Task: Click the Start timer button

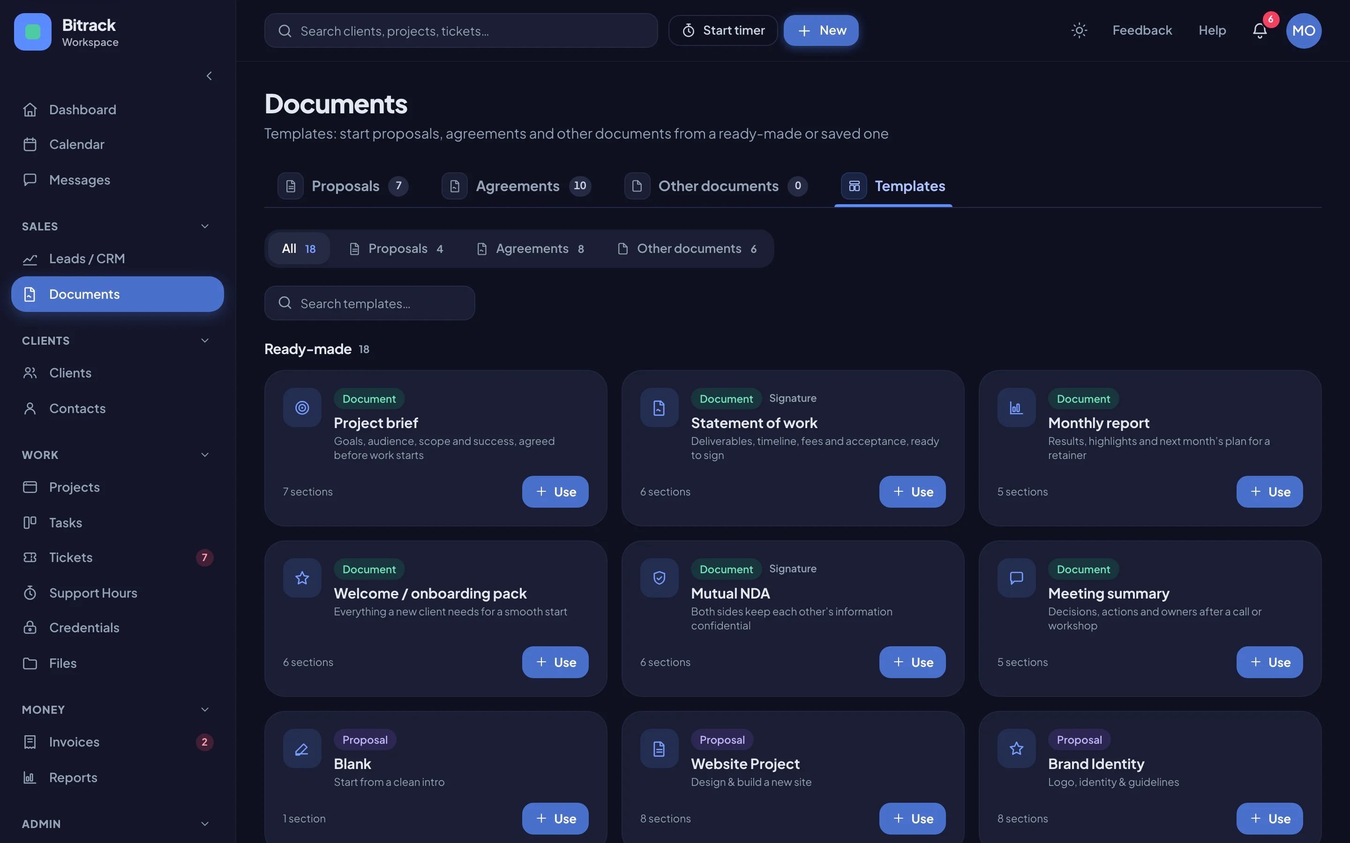Action: (x=723, y=30)
